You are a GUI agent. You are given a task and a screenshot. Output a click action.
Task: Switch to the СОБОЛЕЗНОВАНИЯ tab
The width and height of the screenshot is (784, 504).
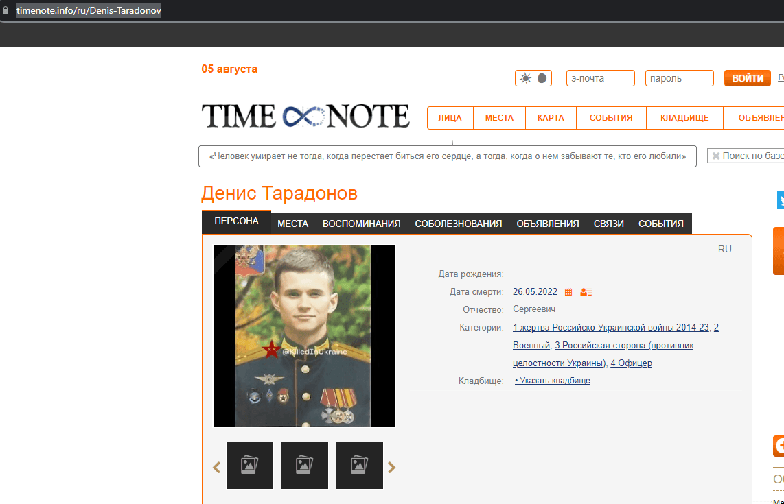tap(459, 224)
